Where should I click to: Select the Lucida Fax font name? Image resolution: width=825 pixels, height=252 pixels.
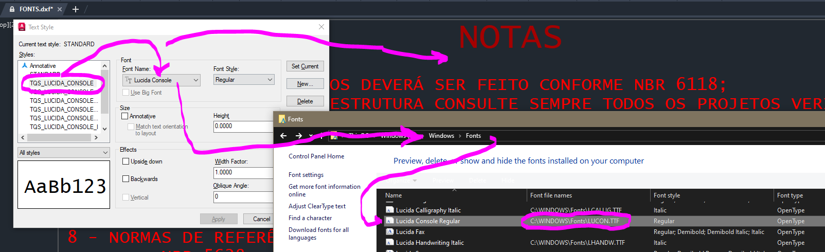(x=410, y=232)
